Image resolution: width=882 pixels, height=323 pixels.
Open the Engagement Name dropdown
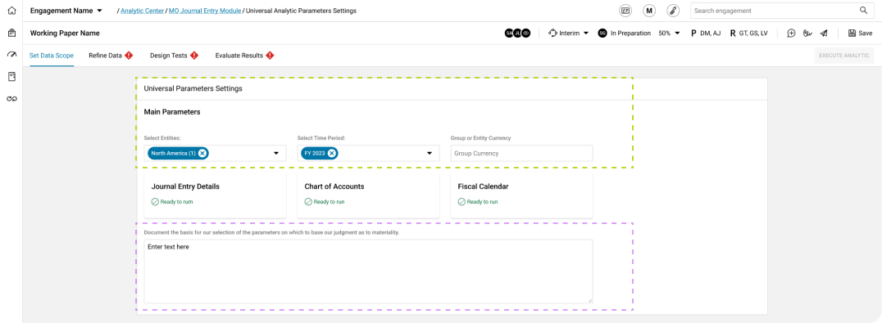click(66, 11)
